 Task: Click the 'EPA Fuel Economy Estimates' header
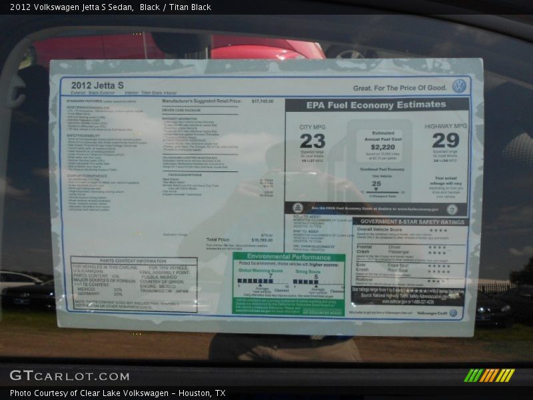pos(376,105)
